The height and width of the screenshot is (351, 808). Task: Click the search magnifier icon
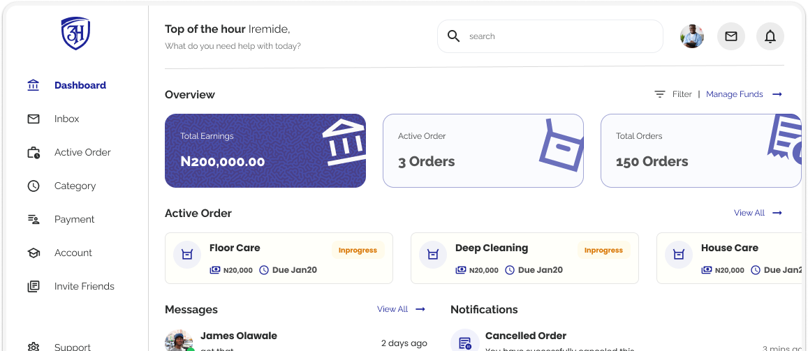click(x=454, y=36)
